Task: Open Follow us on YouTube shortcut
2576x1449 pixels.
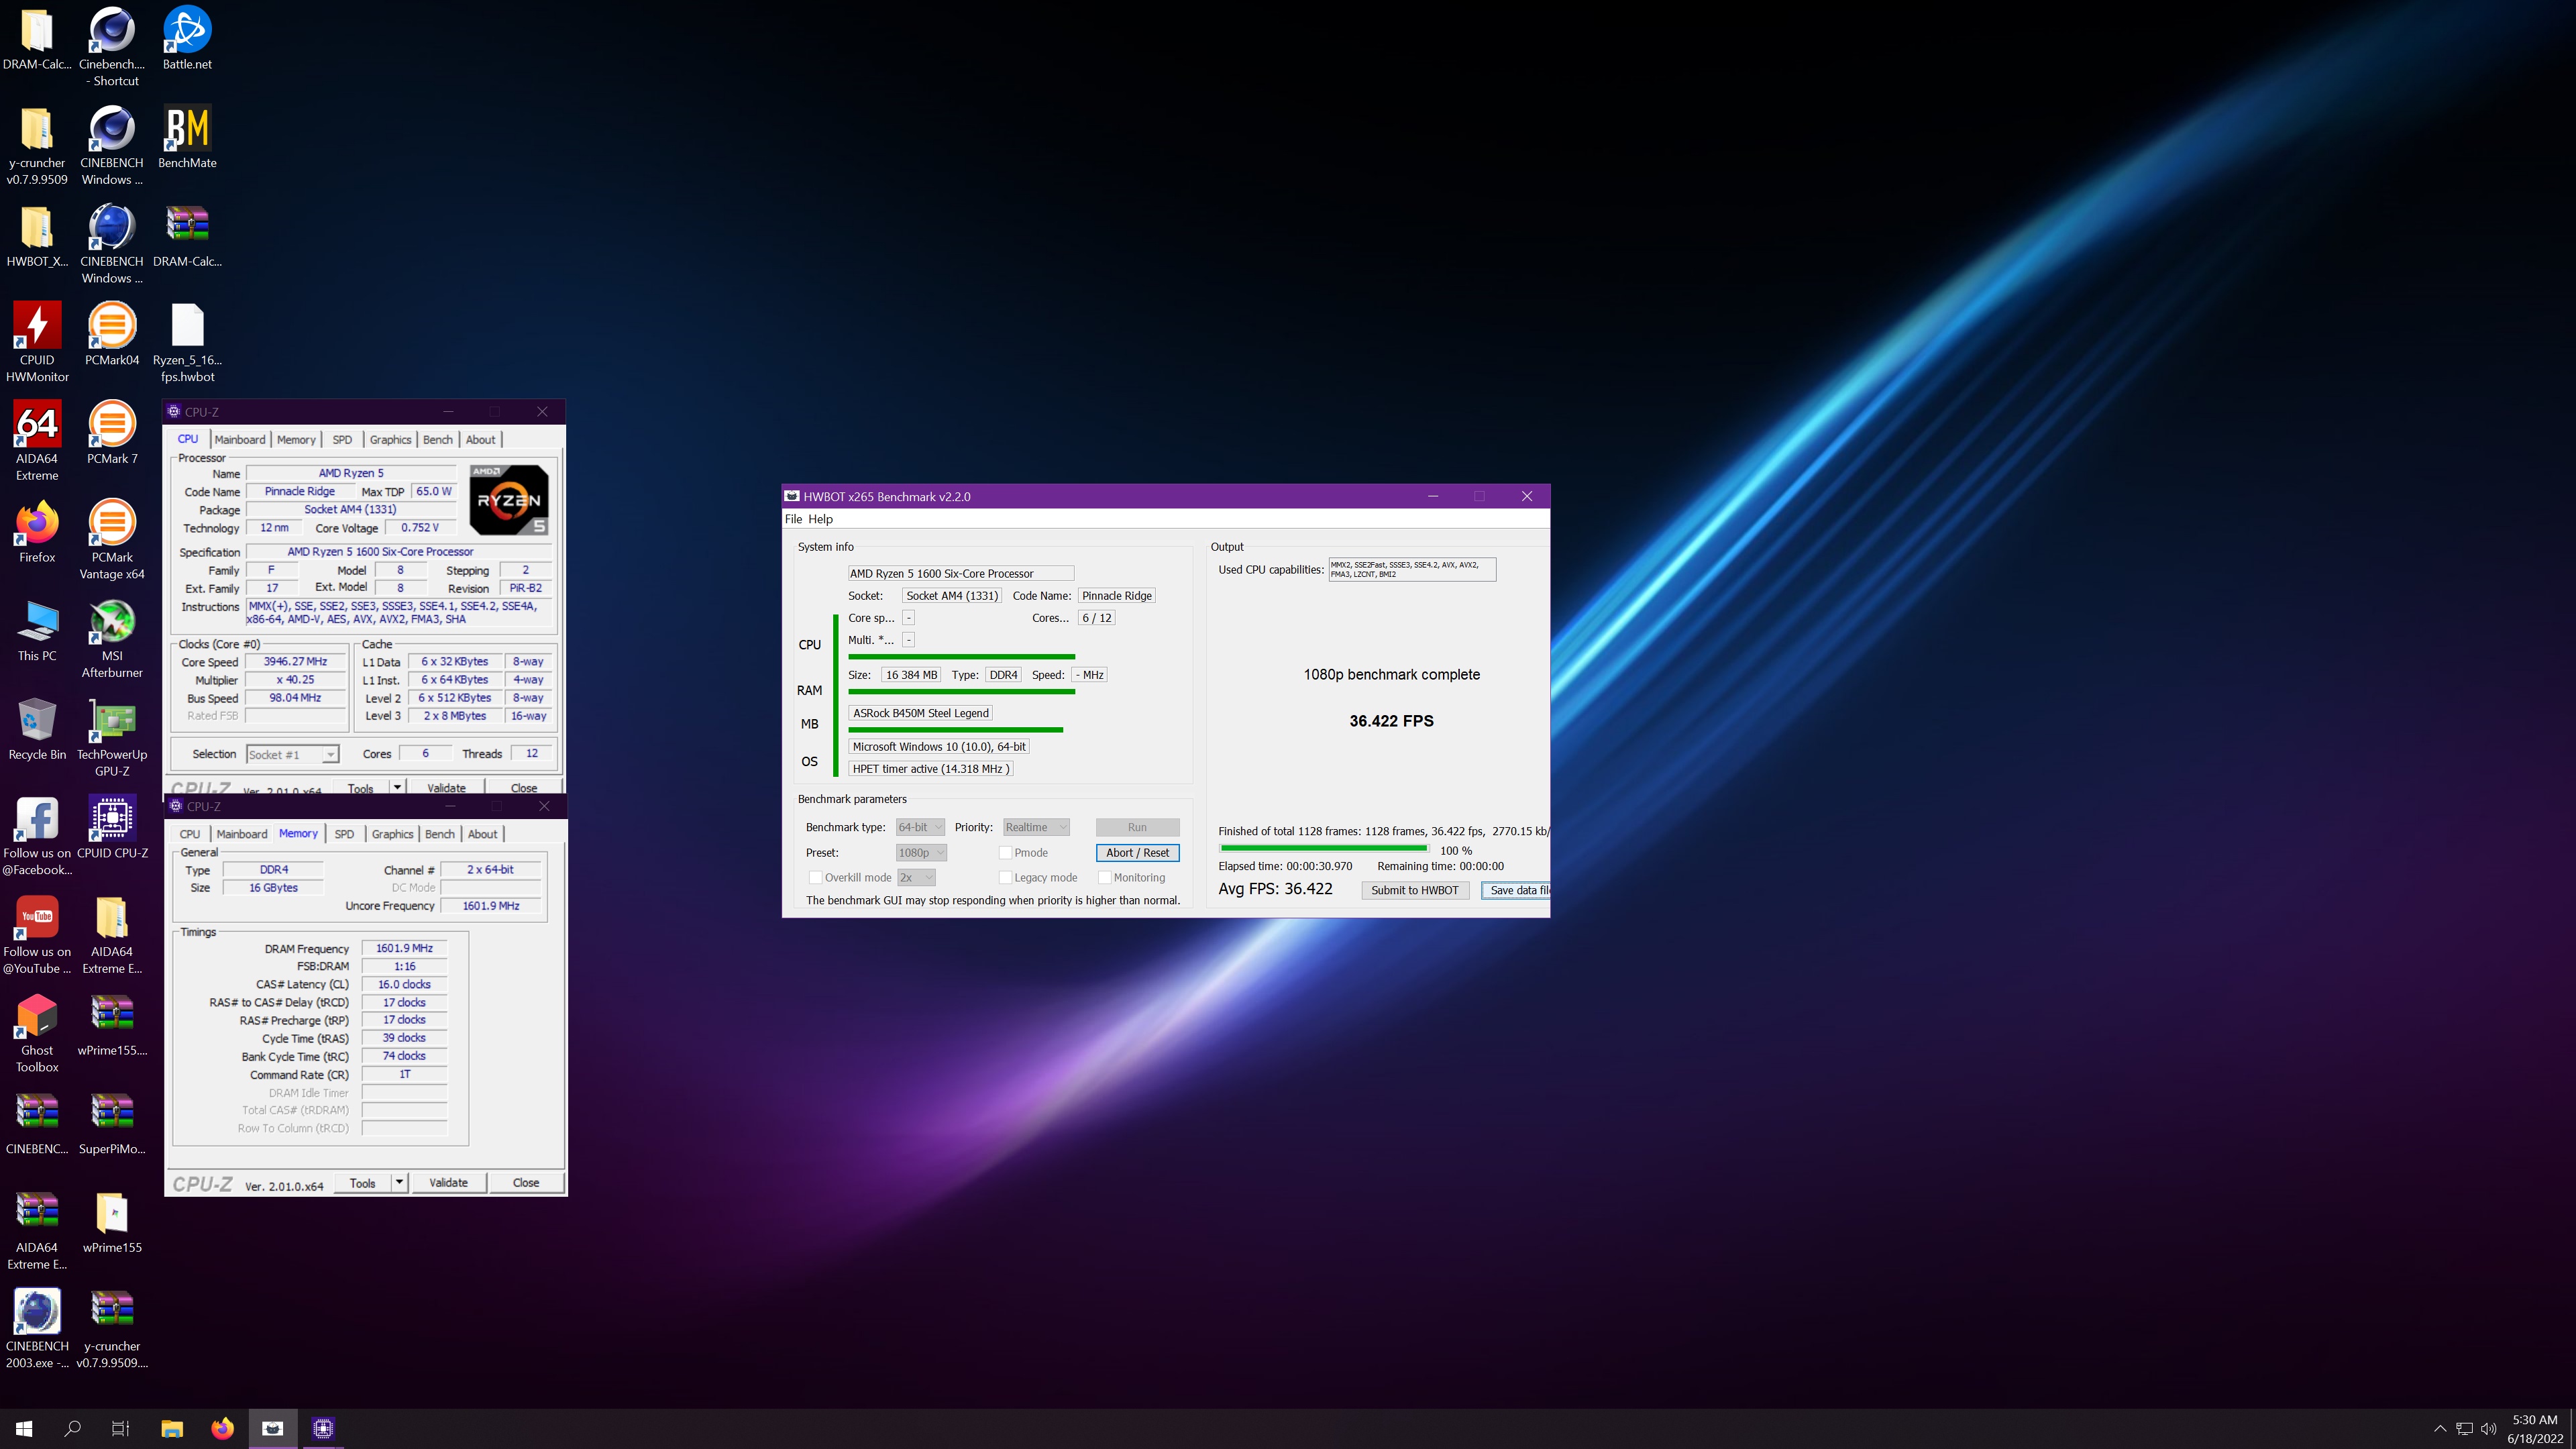Action: (x=37, y=934)
